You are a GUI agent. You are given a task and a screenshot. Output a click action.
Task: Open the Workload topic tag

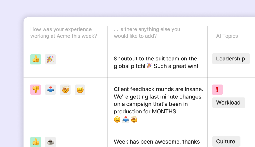[x=228, y=103]
